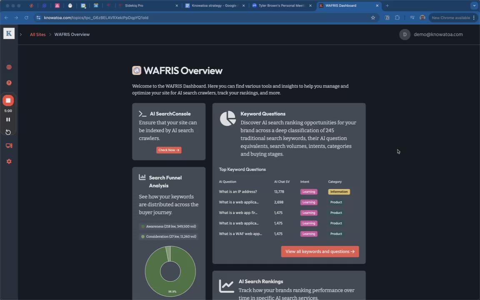This screenshot has height=300, width=480.
Task: Open the pinned pink triangle tab
Action: [x=57, y=5]
